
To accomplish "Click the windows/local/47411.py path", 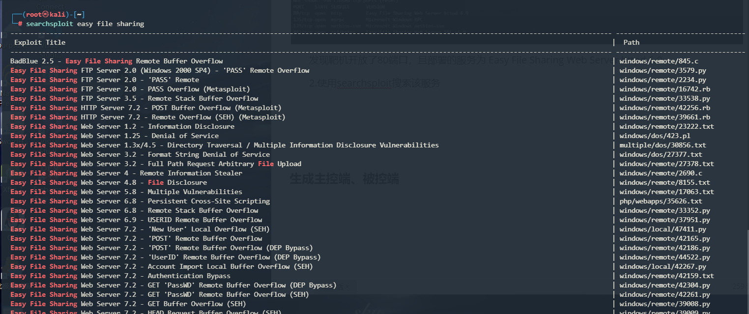I will [663, 229].
